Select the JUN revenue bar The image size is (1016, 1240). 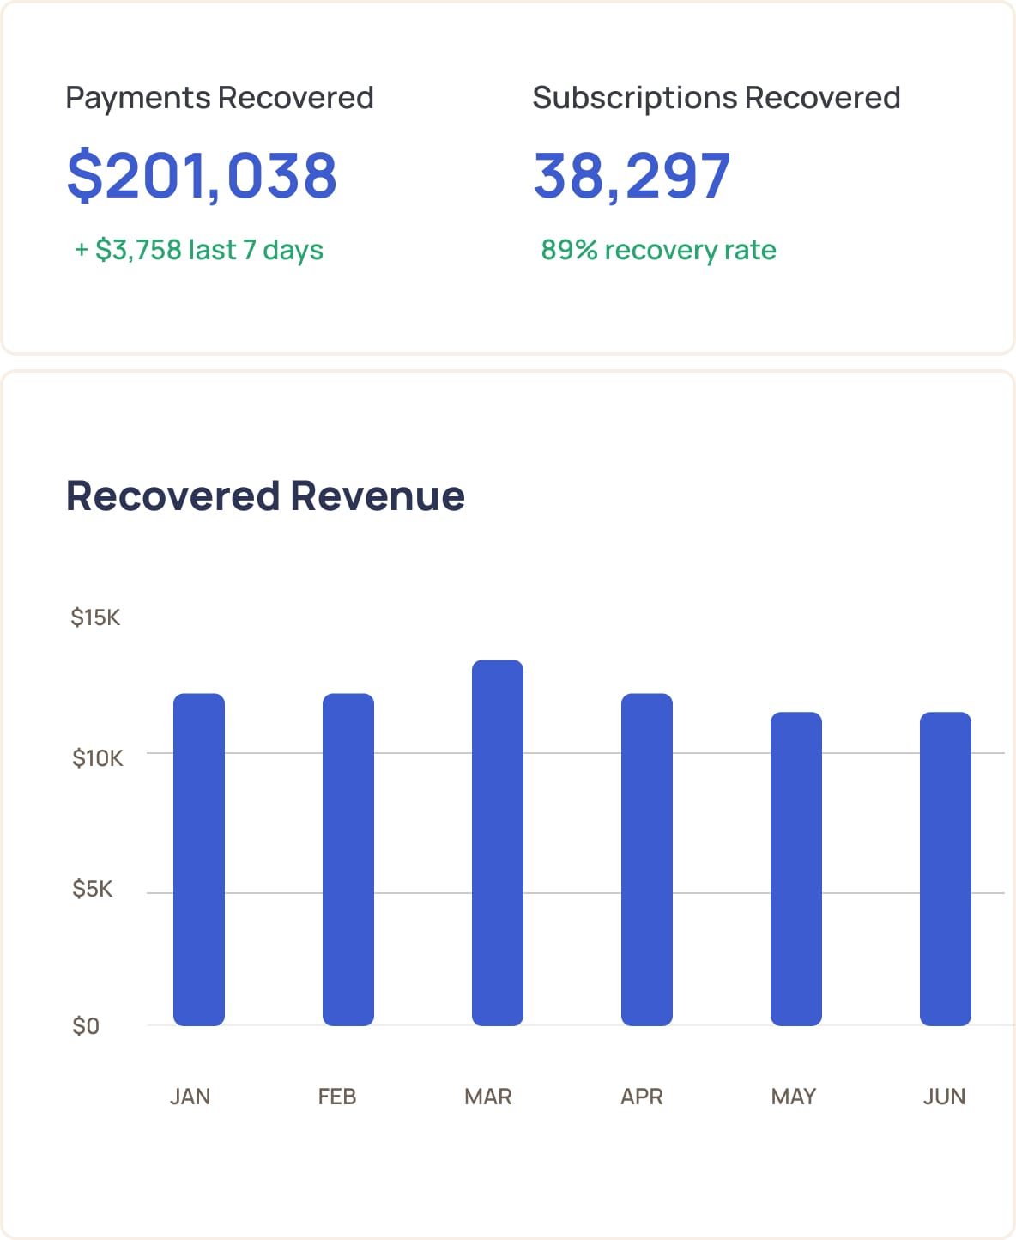(x=944, y=867)
